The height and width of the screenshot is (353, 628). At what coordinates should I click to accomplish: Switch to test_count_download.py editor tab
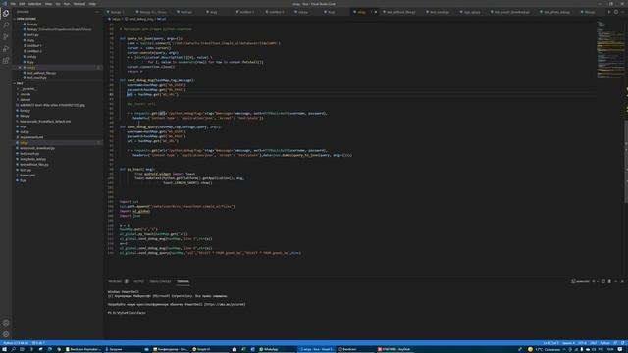(x=511, y=12)
